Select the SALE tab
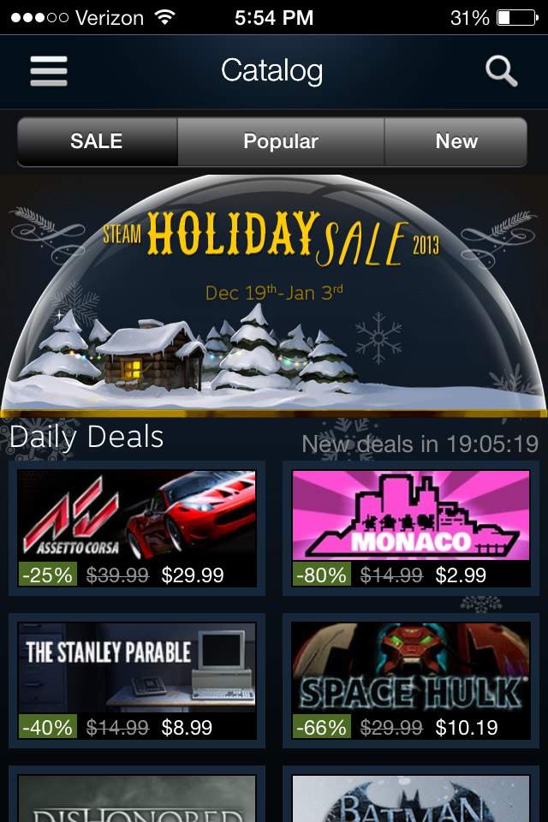Image resolution: width=548 pixels, height=822 pixels. (98, 141)
